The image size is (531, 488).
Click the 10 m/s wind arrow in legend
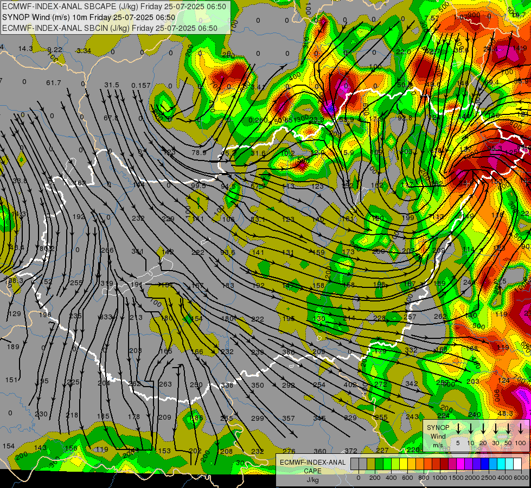pyautogui.click(x=471, y=429)
